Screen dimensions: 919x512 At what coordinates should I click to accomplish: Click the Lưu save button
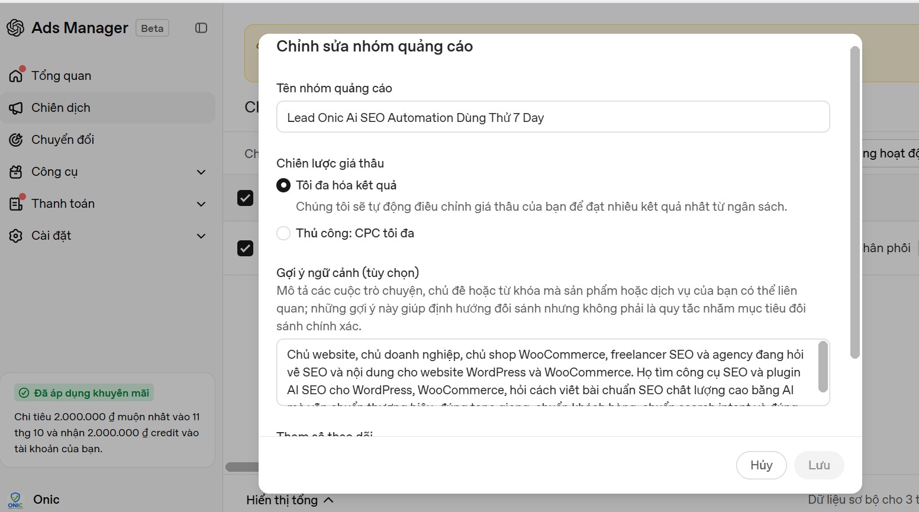tap(819, 465)
